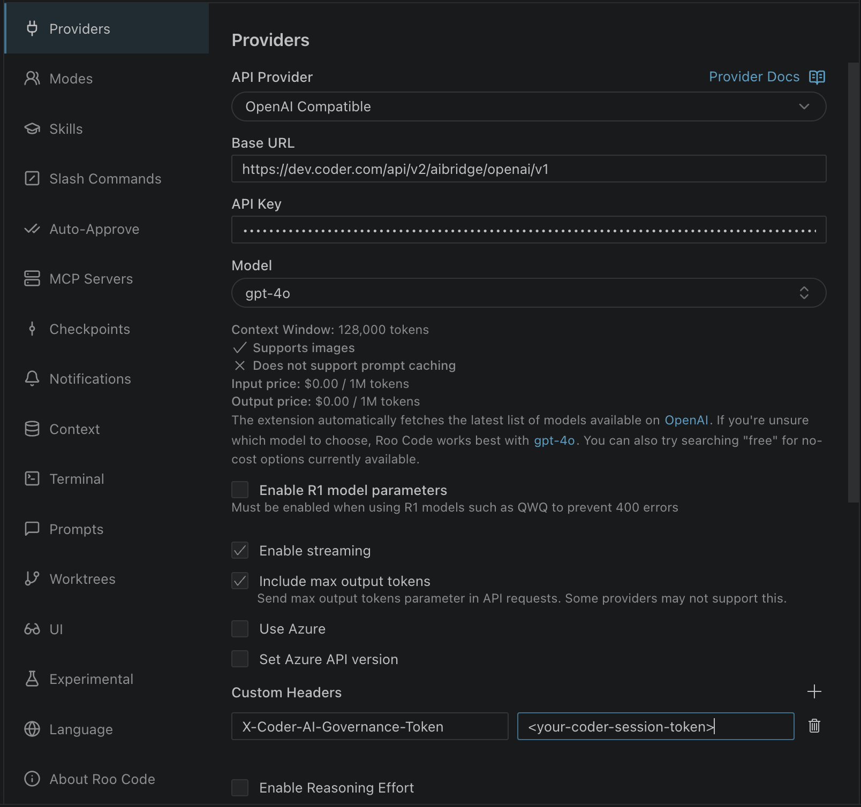861x807 pixels.
Task: Open the Language settings section
Action: (32, 729)
